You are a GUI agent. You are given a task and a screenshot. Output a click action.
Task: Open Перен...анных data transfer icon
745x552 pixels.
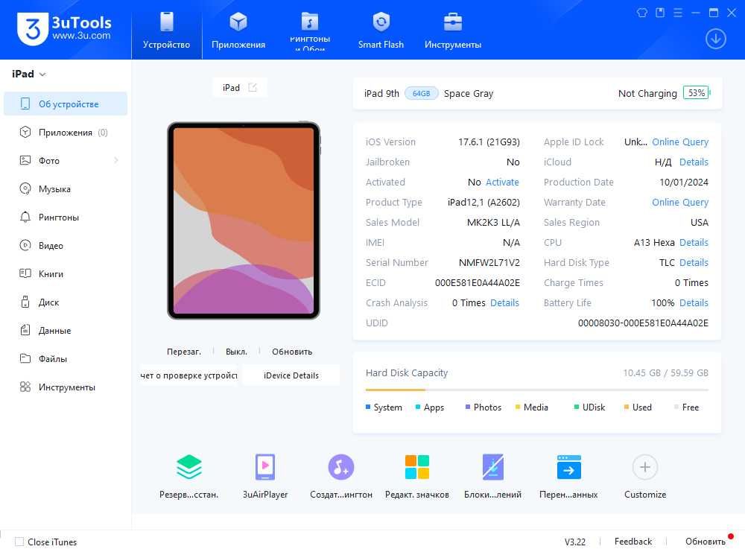[568, 467]
